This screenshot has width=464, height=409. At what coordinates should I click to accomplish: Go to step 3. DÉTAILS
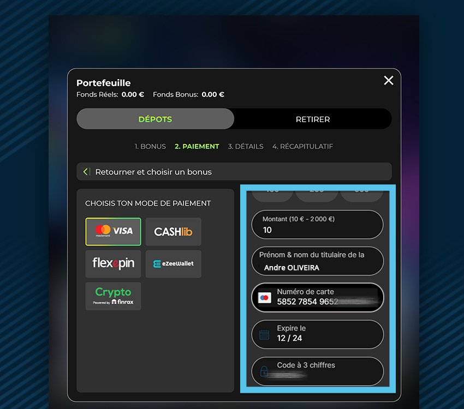pos(246,147)
